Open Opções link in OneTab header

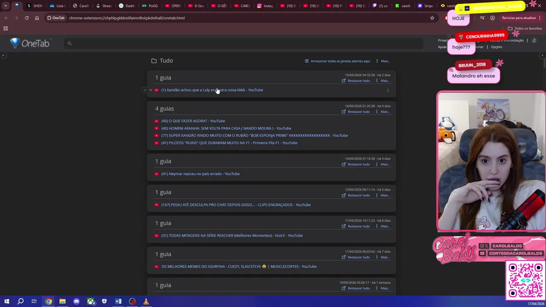pyautogui.click(x=497, y=47)
